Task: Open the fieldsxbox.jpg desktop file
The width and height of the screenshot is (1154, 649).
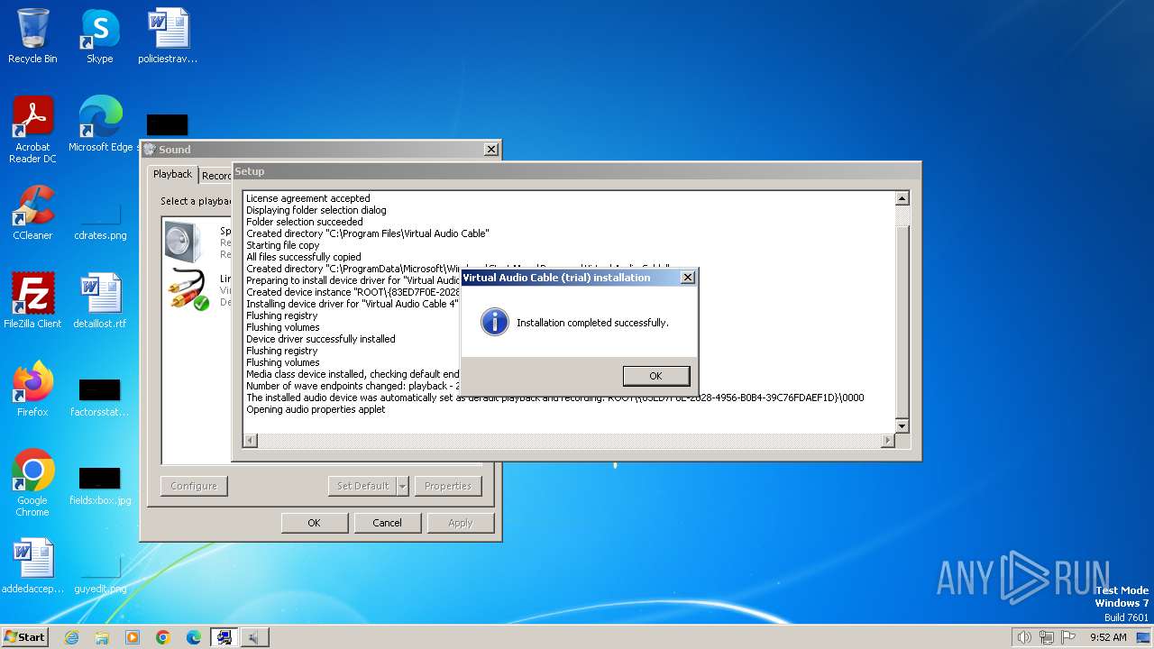Action: pyautogui.click(x=100, y=485)
